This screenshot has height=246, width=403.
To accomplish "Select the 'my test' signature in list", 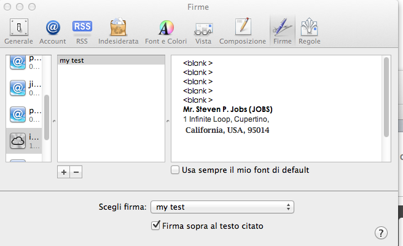I will pyautogui.click(x=111, y=61).
